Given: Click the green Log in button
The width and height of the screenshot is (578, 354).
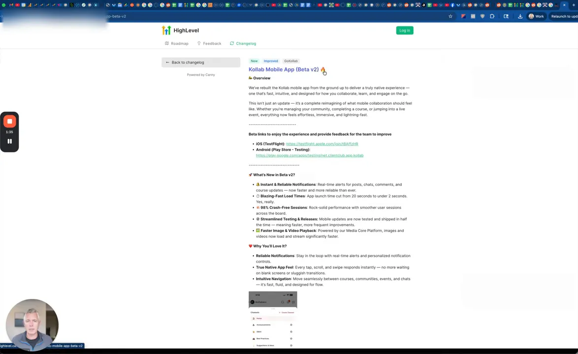Looking at the screenshot, I should coord(404,30).
